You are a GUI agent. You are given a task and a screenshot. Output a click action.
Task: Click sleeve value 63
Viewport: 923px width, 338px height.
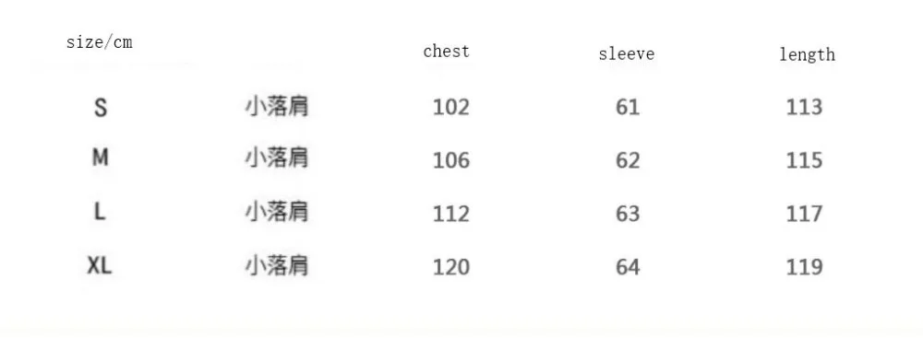pos(628,214)
